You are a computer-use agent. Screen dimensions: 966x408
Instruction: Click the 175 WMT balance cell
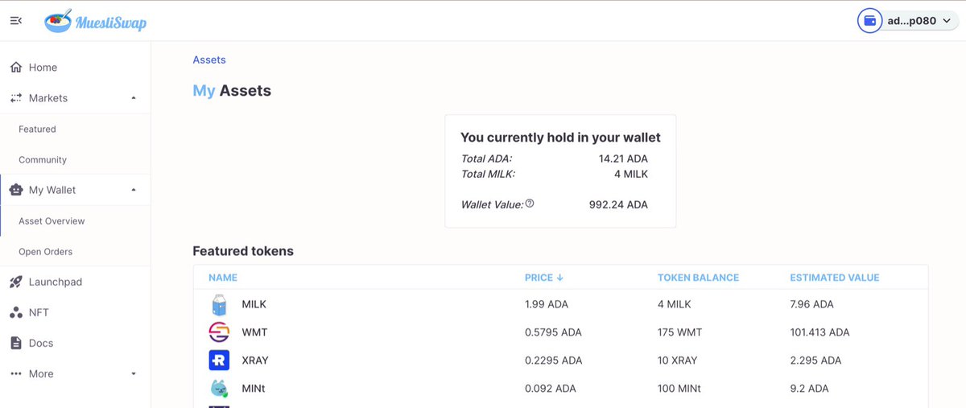pos(681,332)
